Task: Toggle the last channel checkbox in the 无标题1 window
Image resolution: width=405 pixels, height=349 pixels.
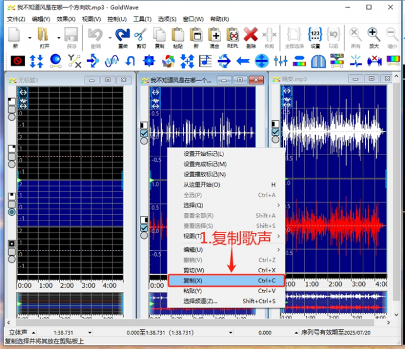Action: [12, 251]
